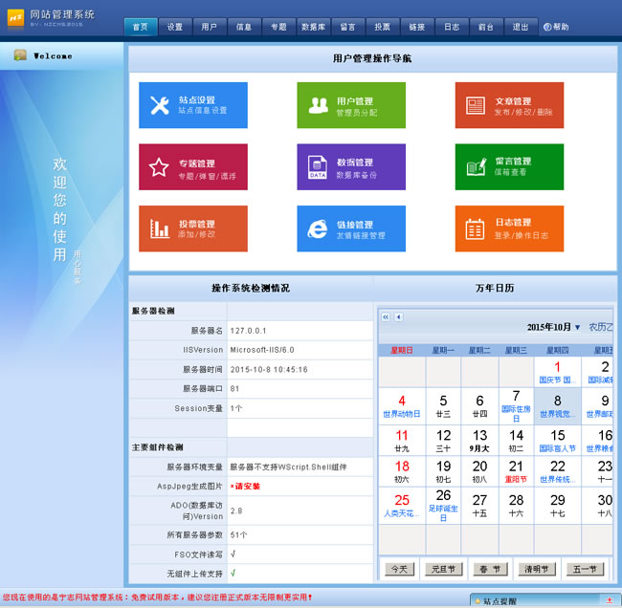The width and height of the screenshot is (622, 608).
Task: Click the 帮助 help icon
Action: coord(547,27)
